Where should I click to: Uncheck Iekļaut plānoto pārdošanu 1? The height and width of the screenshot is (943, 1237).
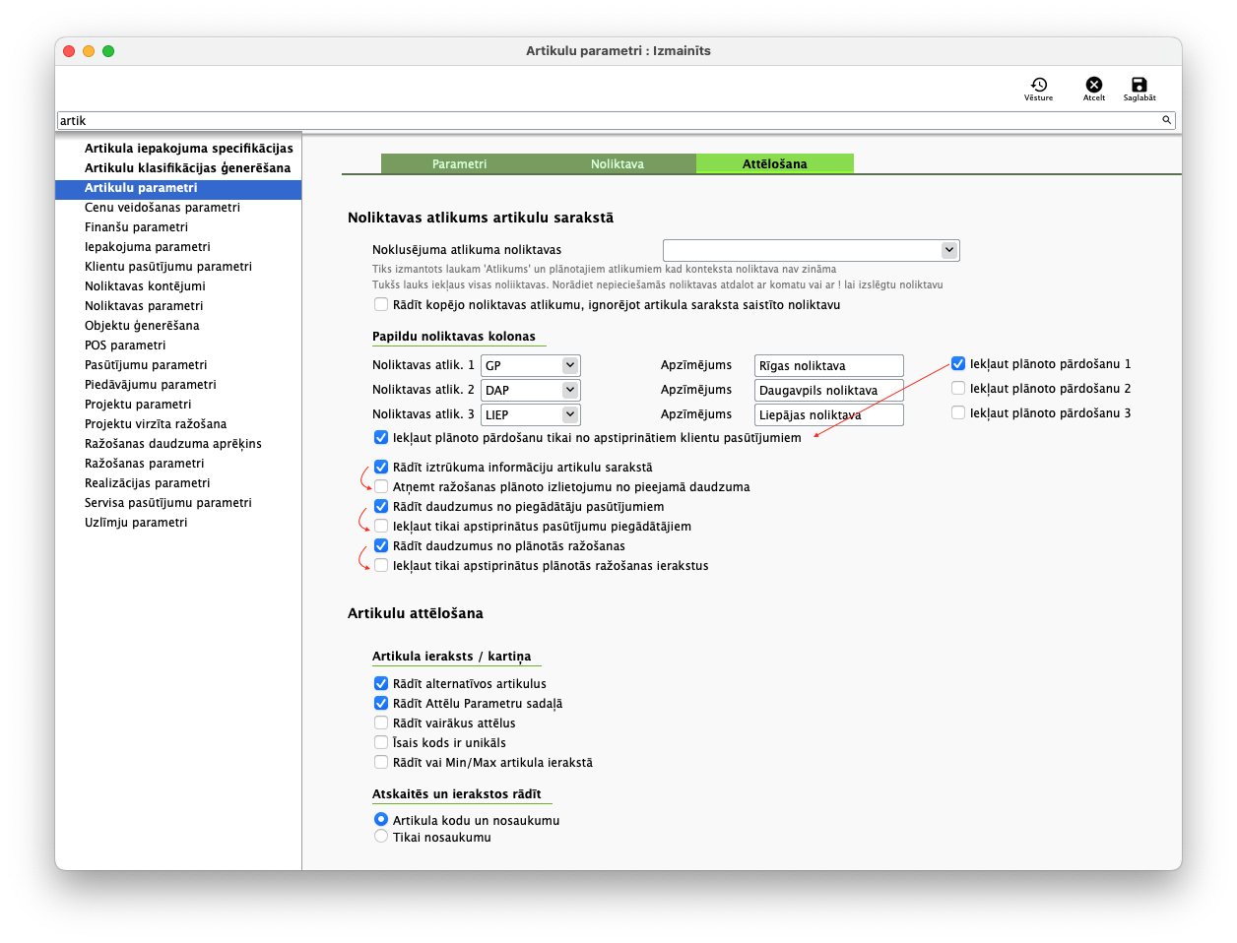tap(958, 364)
